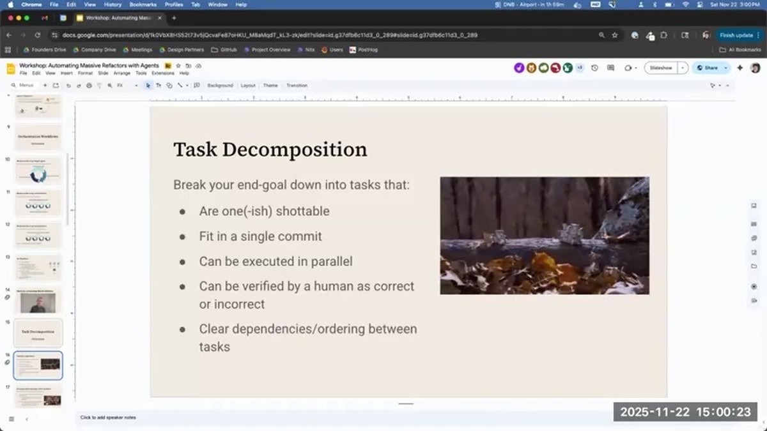The width and height of the screenshot is (767, 431).
Task: Open the File menu in Slides
Action: (x=24, y=73)
